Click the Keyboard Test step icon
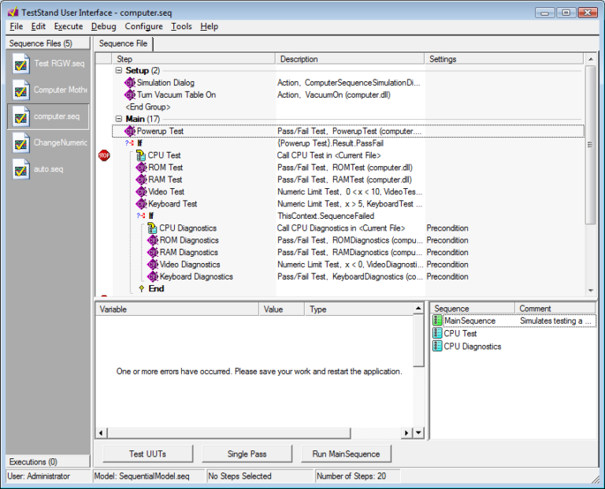This screenshot has height=489, width=605. click(142, 204)
